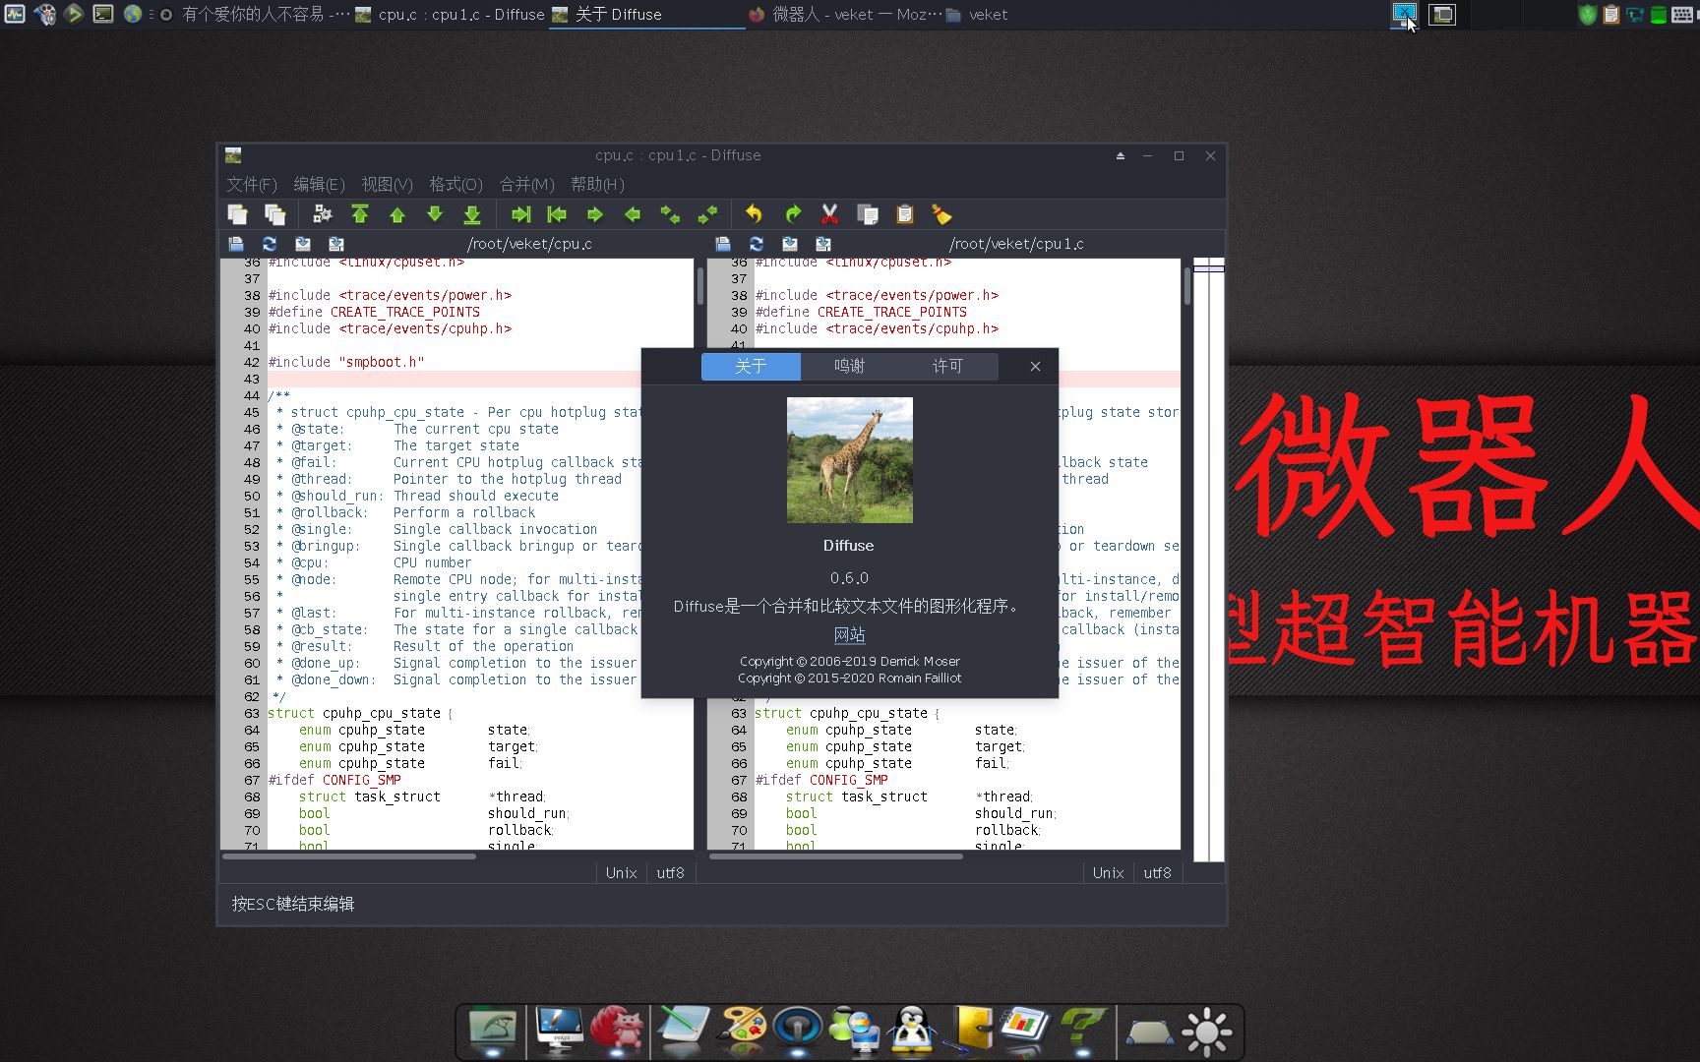Click Copy Right Into Selection arrow

(x=632, y=214)
